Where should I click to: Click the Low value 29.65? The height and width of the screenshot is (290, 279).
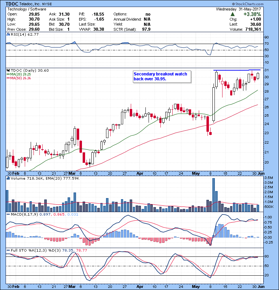point(34,24)
